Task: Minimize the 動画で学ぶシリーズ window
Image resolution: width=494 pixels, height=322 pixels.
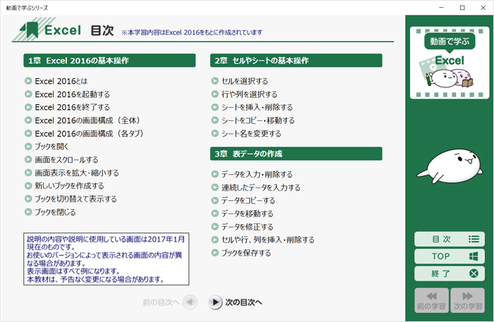Action: pos(441,8)
